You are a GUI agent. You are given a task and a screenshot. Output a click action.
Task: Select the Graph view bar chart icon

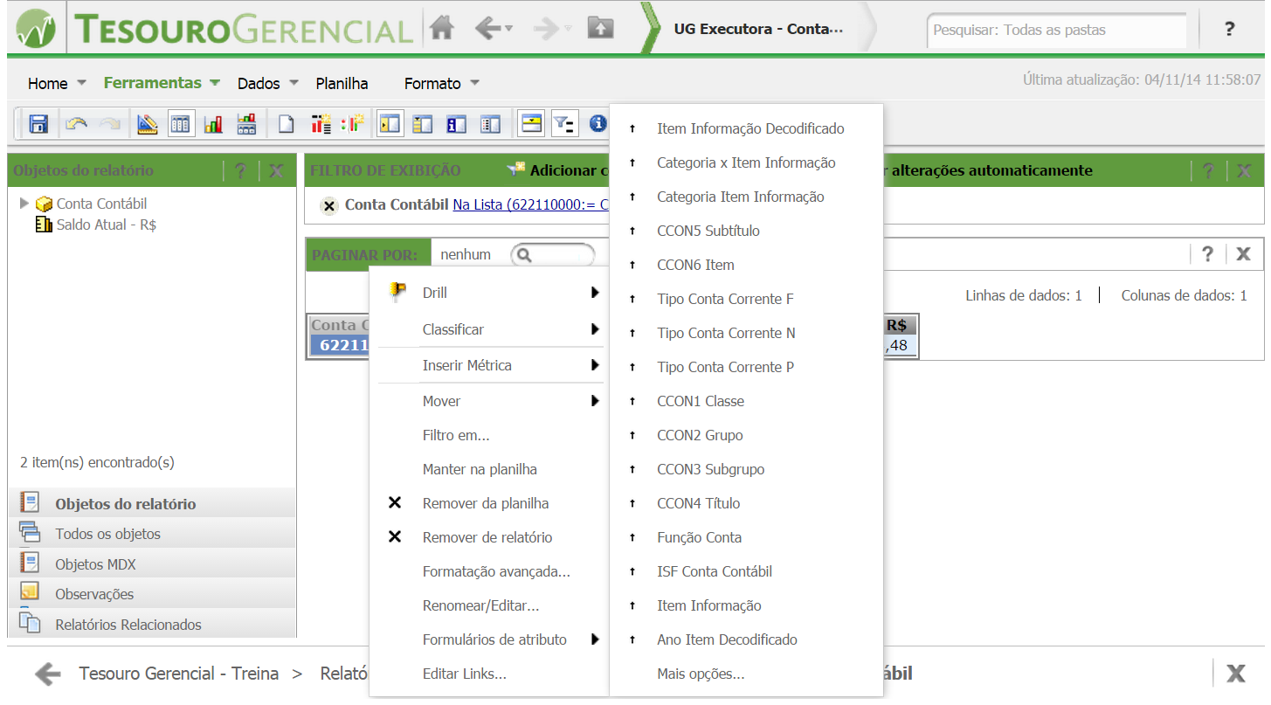pos(213,124)
